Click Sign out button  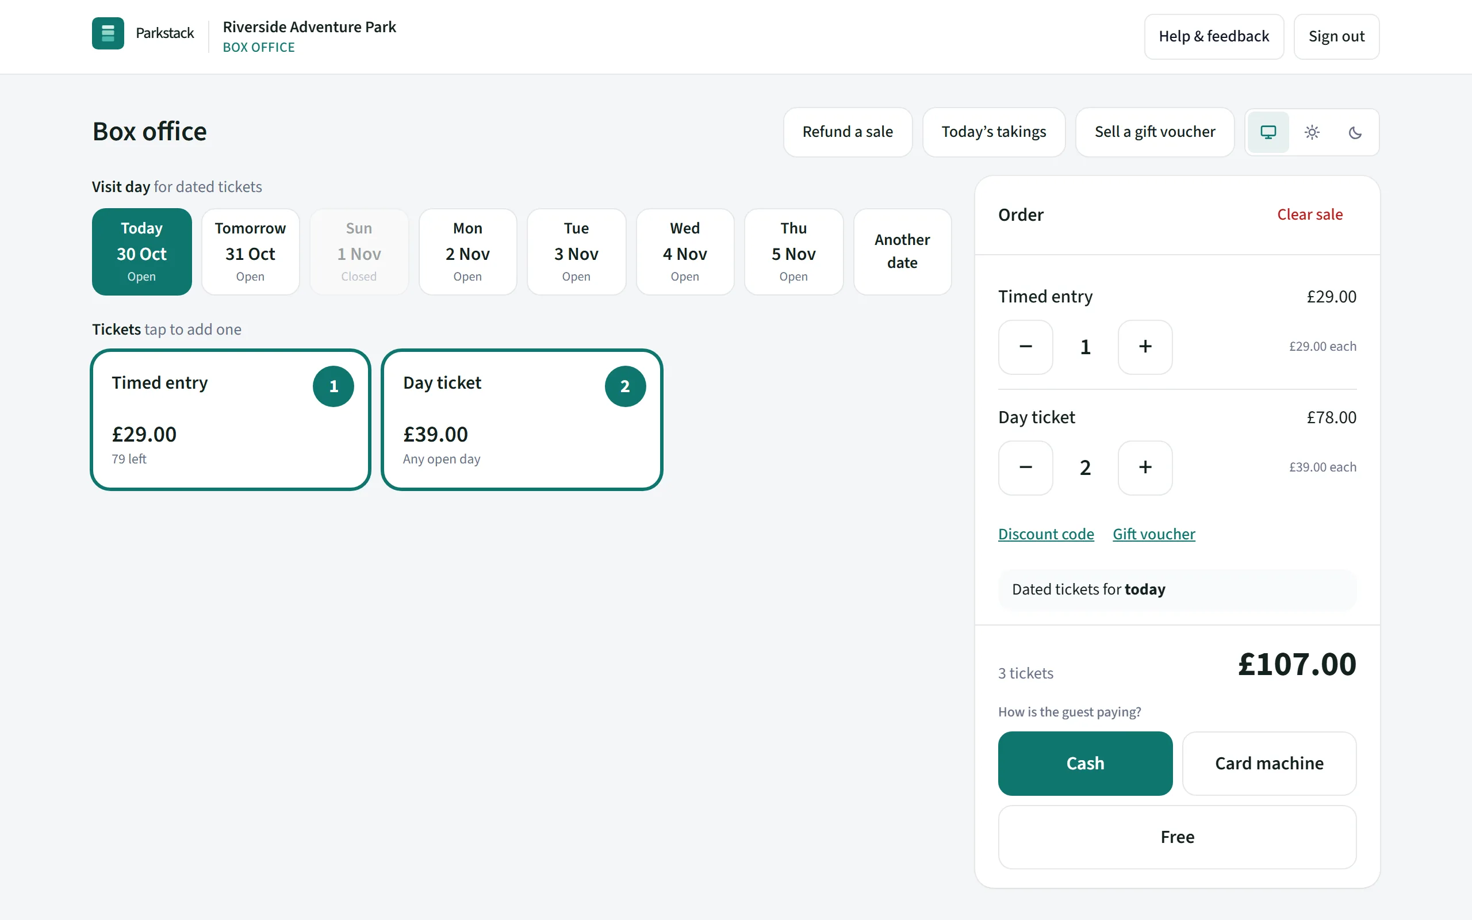point(1336,36)
